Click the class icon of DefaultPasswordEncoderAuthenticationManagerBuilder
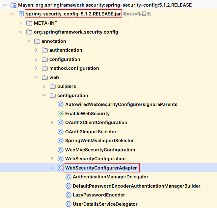Viewport: 217px width, 208px height. click(x=68, y=186)
